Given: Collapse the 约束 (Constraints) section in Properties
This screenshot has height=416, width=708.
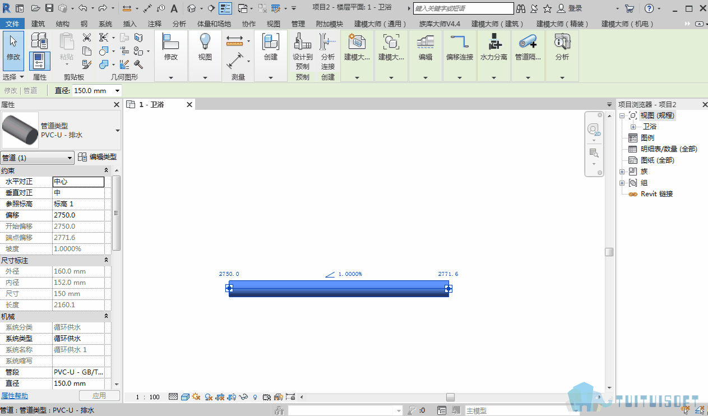Looking at the screenshot, I should pyautogui.click(x=107, y=170).
